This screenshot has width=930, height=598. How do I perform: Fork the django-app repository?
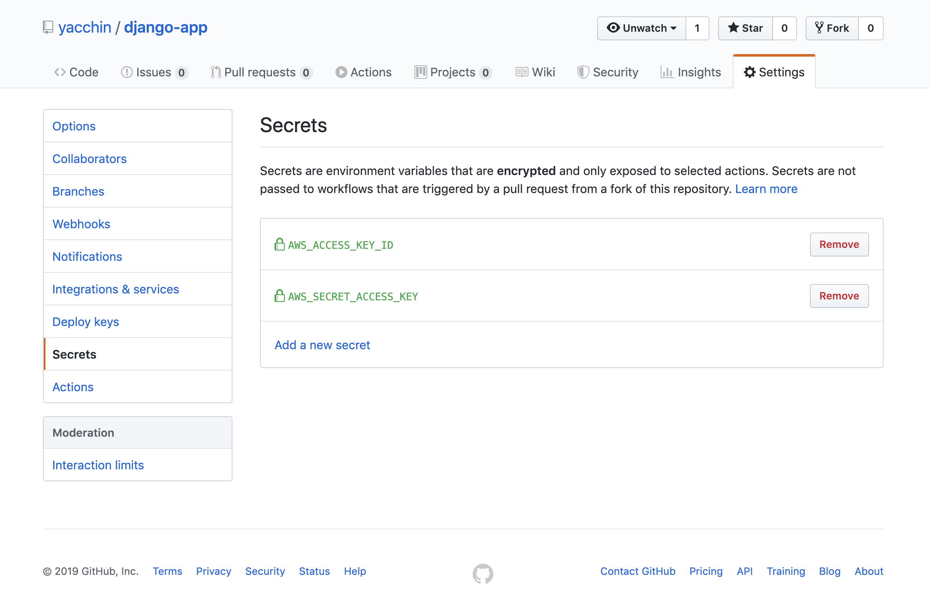[832, 28]
